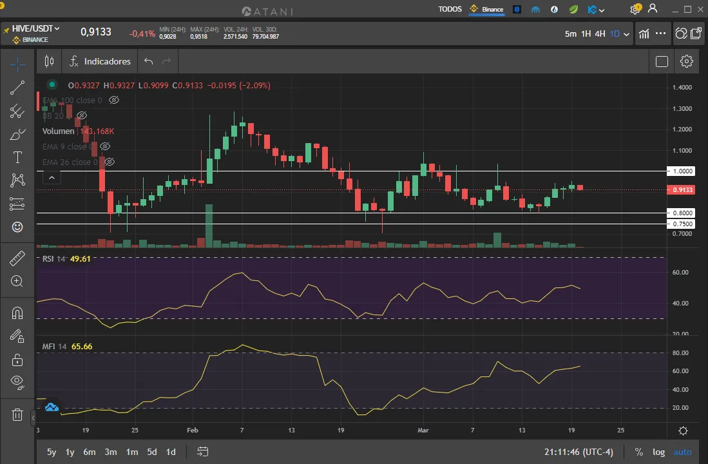Pick the ruler measure tool
Image resolution: width=708 pixels, height=464 pixels.
tap(17, 258)
